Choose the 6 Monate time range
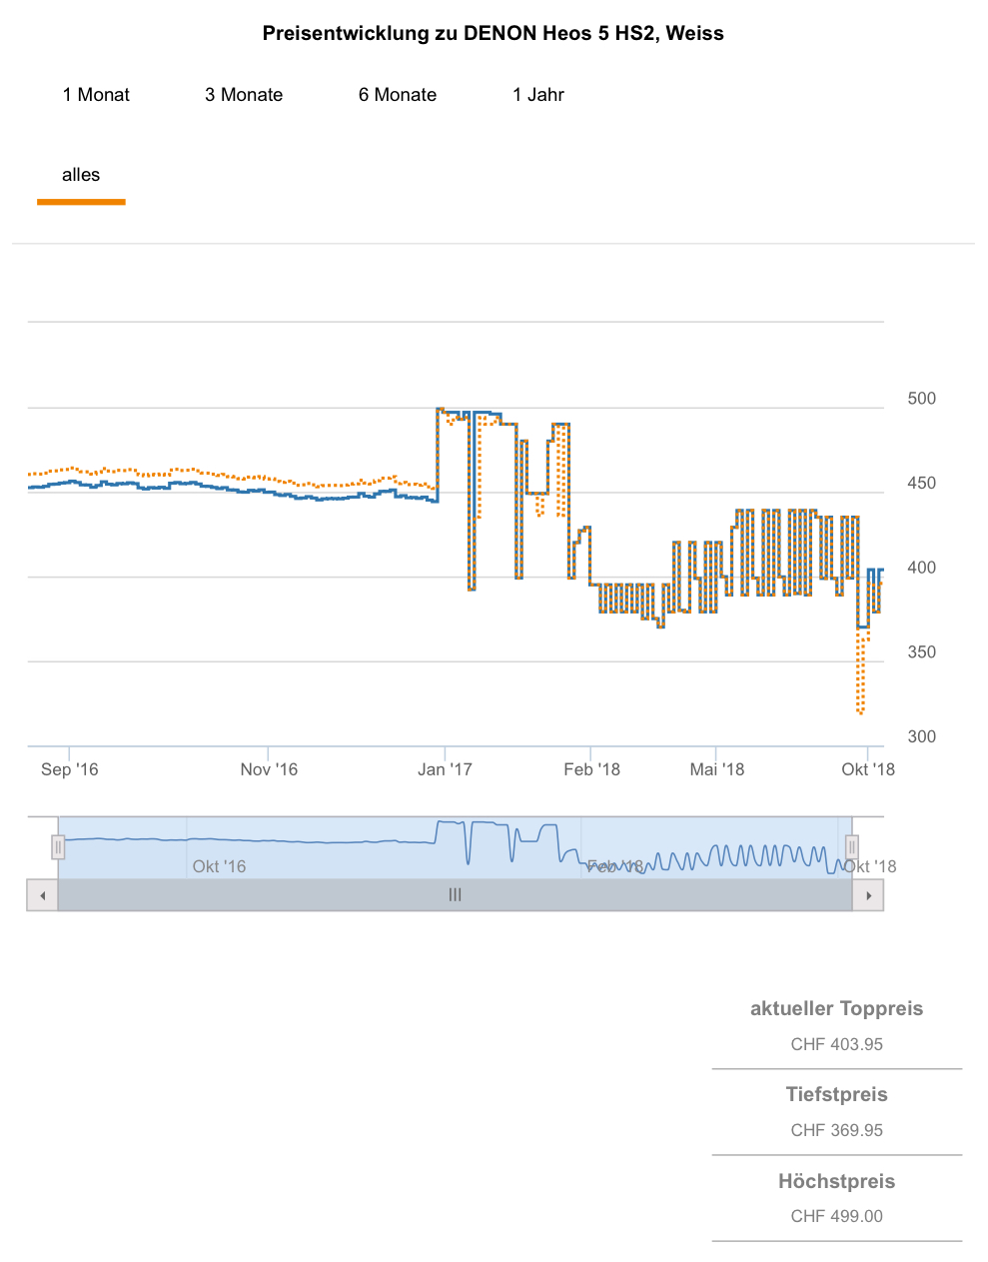Image resolution: width=988 pixels, height=1262 pixels. click(398, 95)
